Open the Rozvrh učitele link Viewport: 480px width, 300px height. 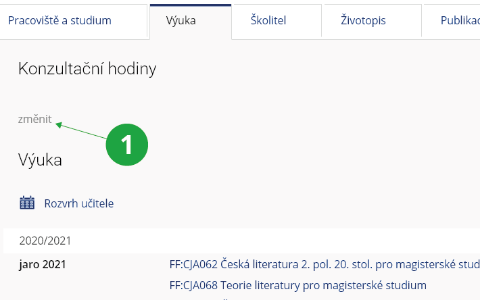pyautogui.click(x=79, y=203)
